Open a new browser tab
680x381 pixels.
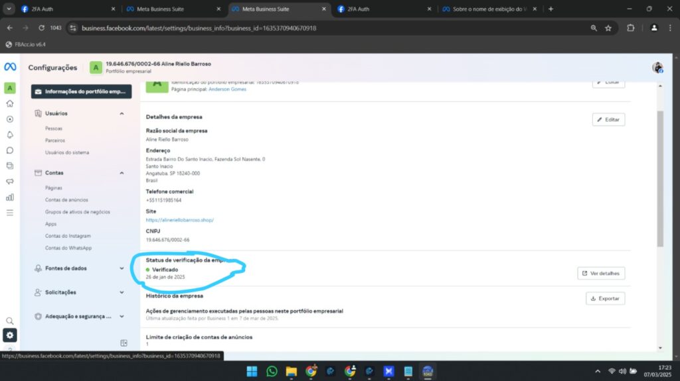(551, 9)
